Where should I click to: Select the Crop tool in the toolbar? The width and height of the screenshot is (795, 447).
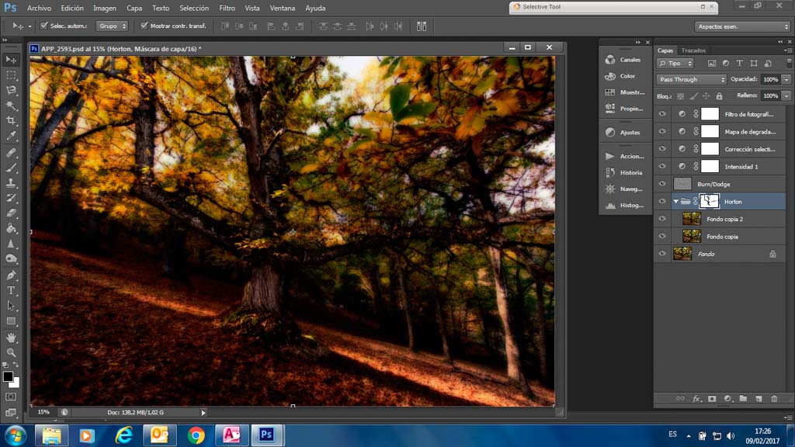pos(11,121)
